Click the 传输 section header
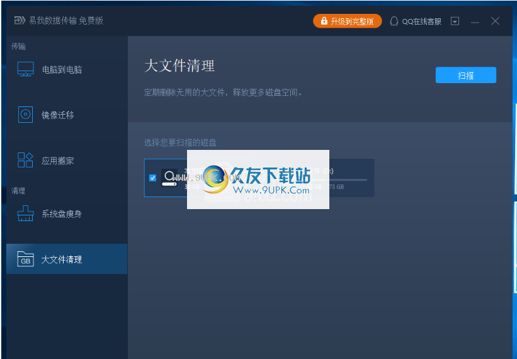Screen dimensions: 517x359 point(18,46)
